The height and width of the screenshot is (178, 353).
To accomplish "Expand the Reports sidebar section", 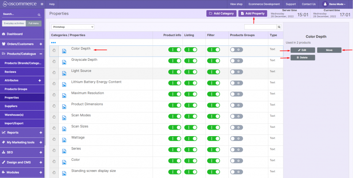I will click(x=40, y=132).
